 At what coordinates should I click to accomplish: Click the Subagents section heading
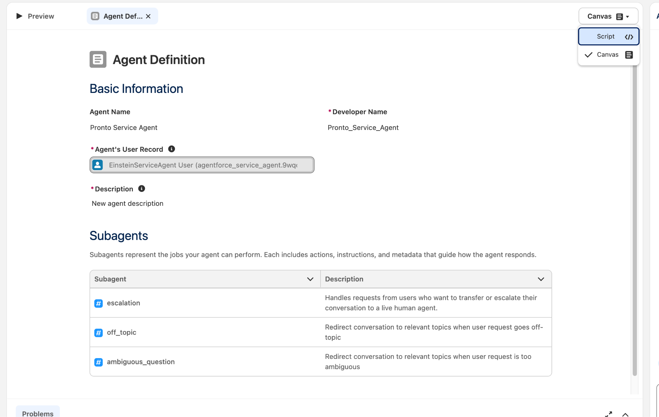[x=119, y=236]
